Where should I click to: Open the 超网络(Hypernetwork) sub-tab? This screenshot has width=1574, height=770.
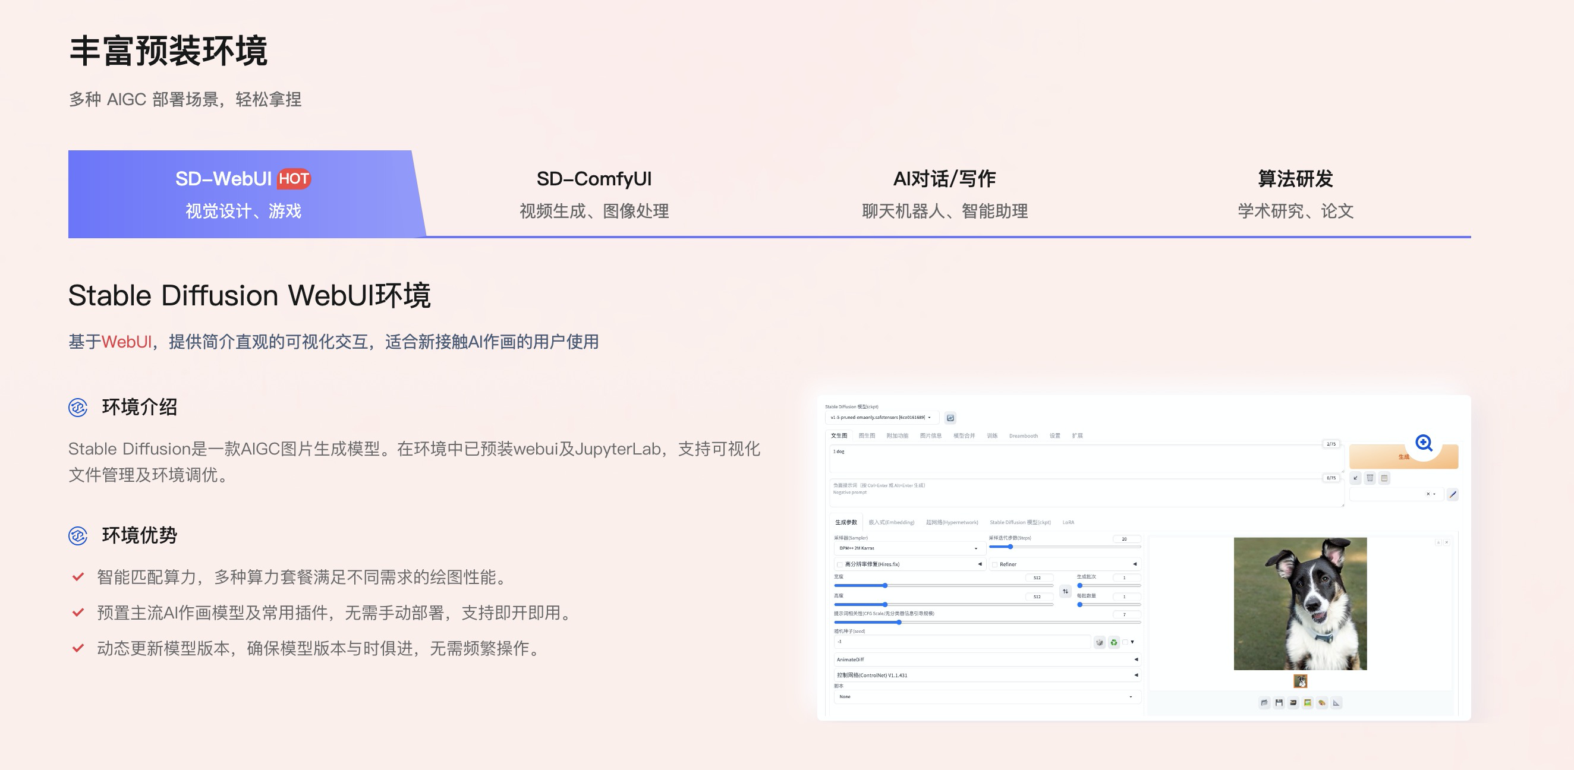tap(952, 523)
